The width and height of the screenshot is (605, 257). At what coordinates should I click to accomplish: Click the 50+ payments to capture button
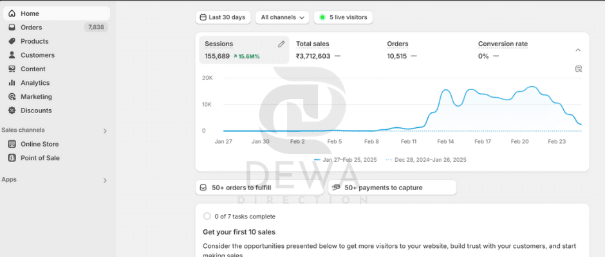(x=392, y=188)
